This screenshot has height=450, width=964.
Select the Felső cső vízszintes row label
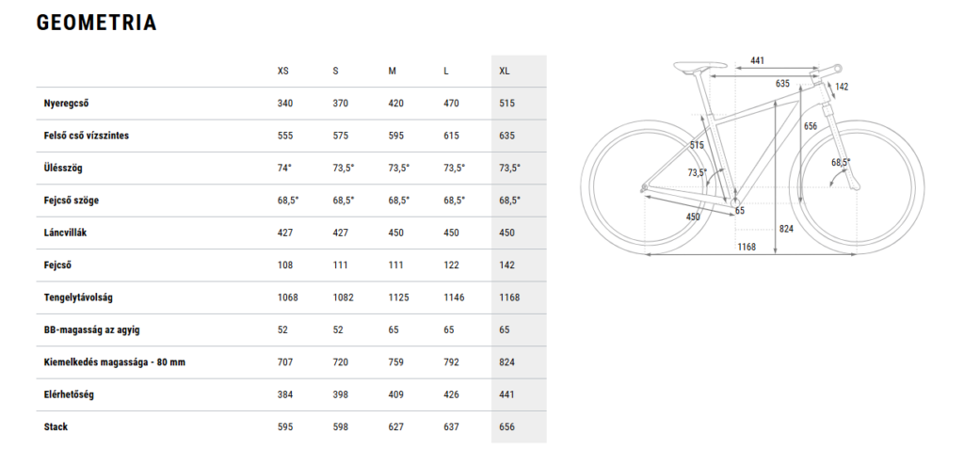[87, 136]
